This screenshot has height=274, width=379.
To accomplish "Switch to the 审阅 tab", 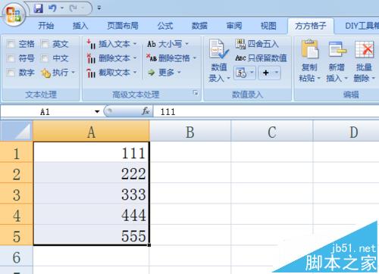I will coord(234,26).
